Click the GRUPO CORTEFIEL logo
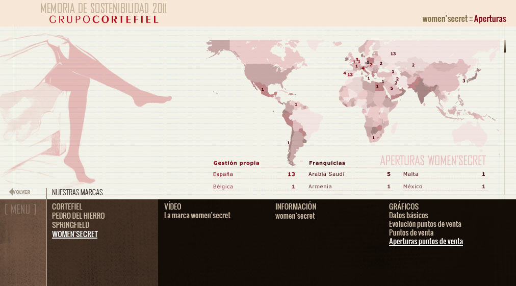 tap(104, 19)
